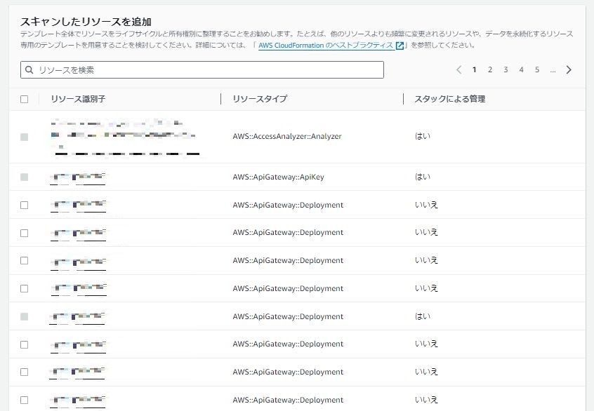The image size is (594, 411).
Task: Select pagination page 5
Action: [x=537, y=69]
